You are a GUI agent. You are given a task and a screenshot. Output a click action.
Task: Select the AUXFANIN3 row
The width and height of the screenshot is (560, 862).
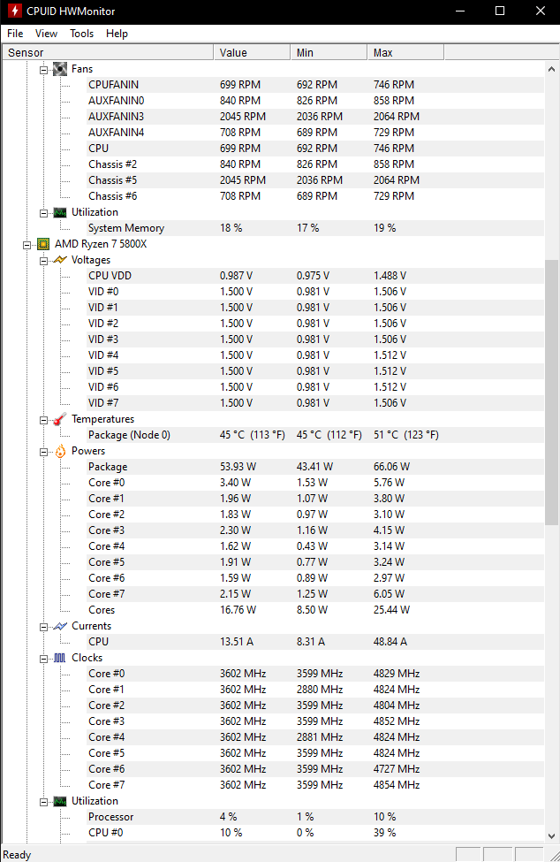(x=315, y=117)
